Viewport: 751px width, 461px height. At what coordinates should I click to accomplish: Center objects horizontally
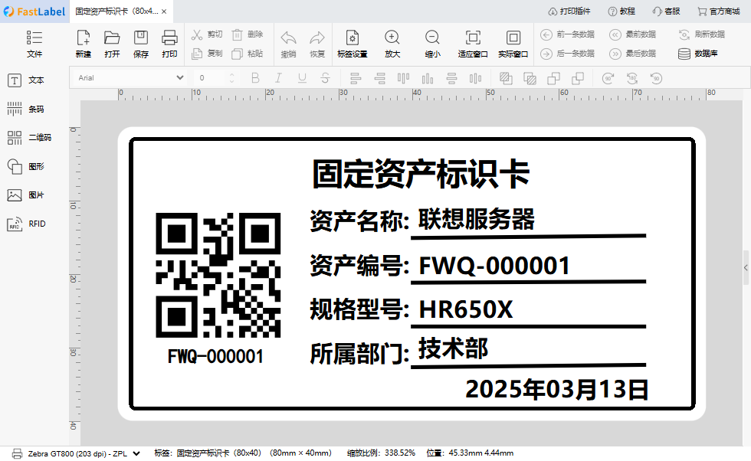click(x=451, y=78)
